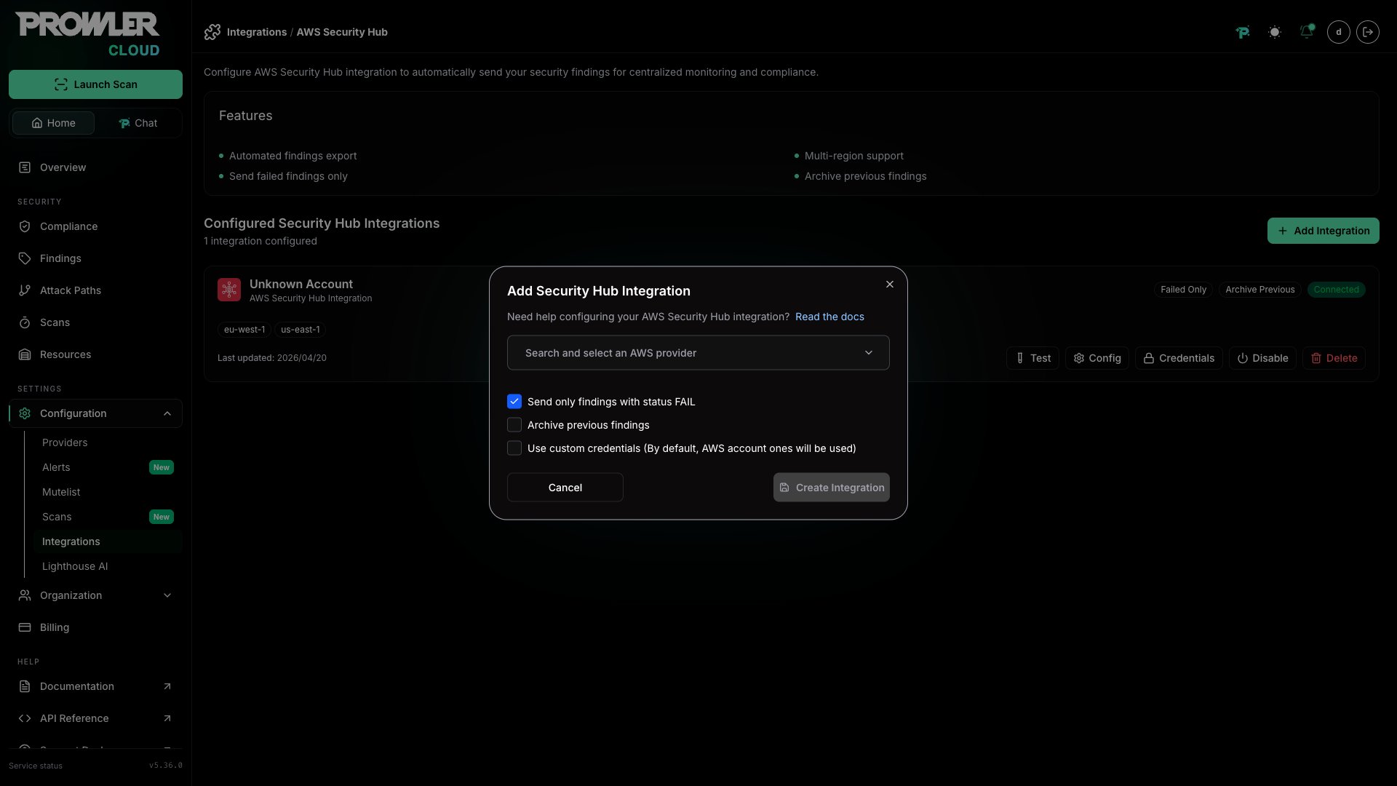Expand the Organization section chevron

[167, 595]
